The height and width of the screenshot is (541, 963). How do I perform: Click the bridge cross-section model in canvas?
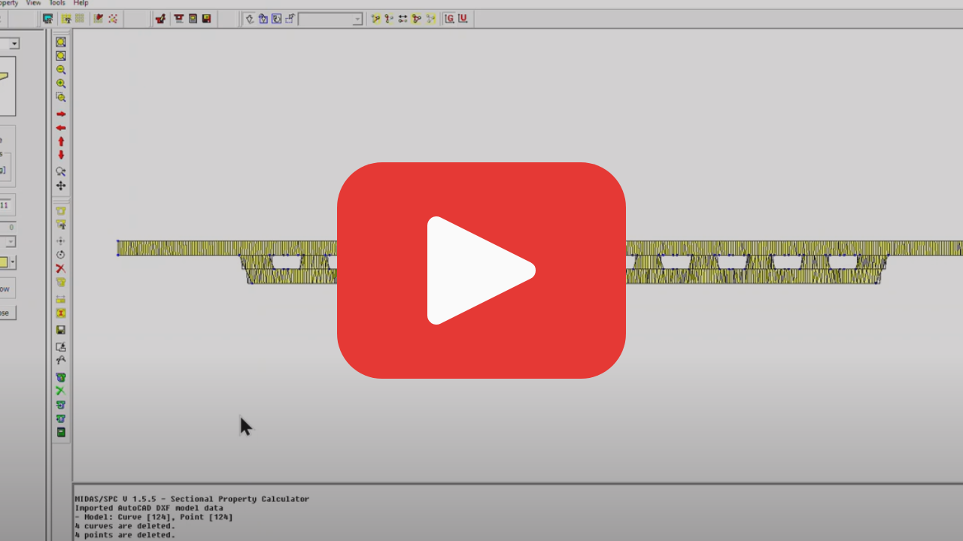(540, 262)
